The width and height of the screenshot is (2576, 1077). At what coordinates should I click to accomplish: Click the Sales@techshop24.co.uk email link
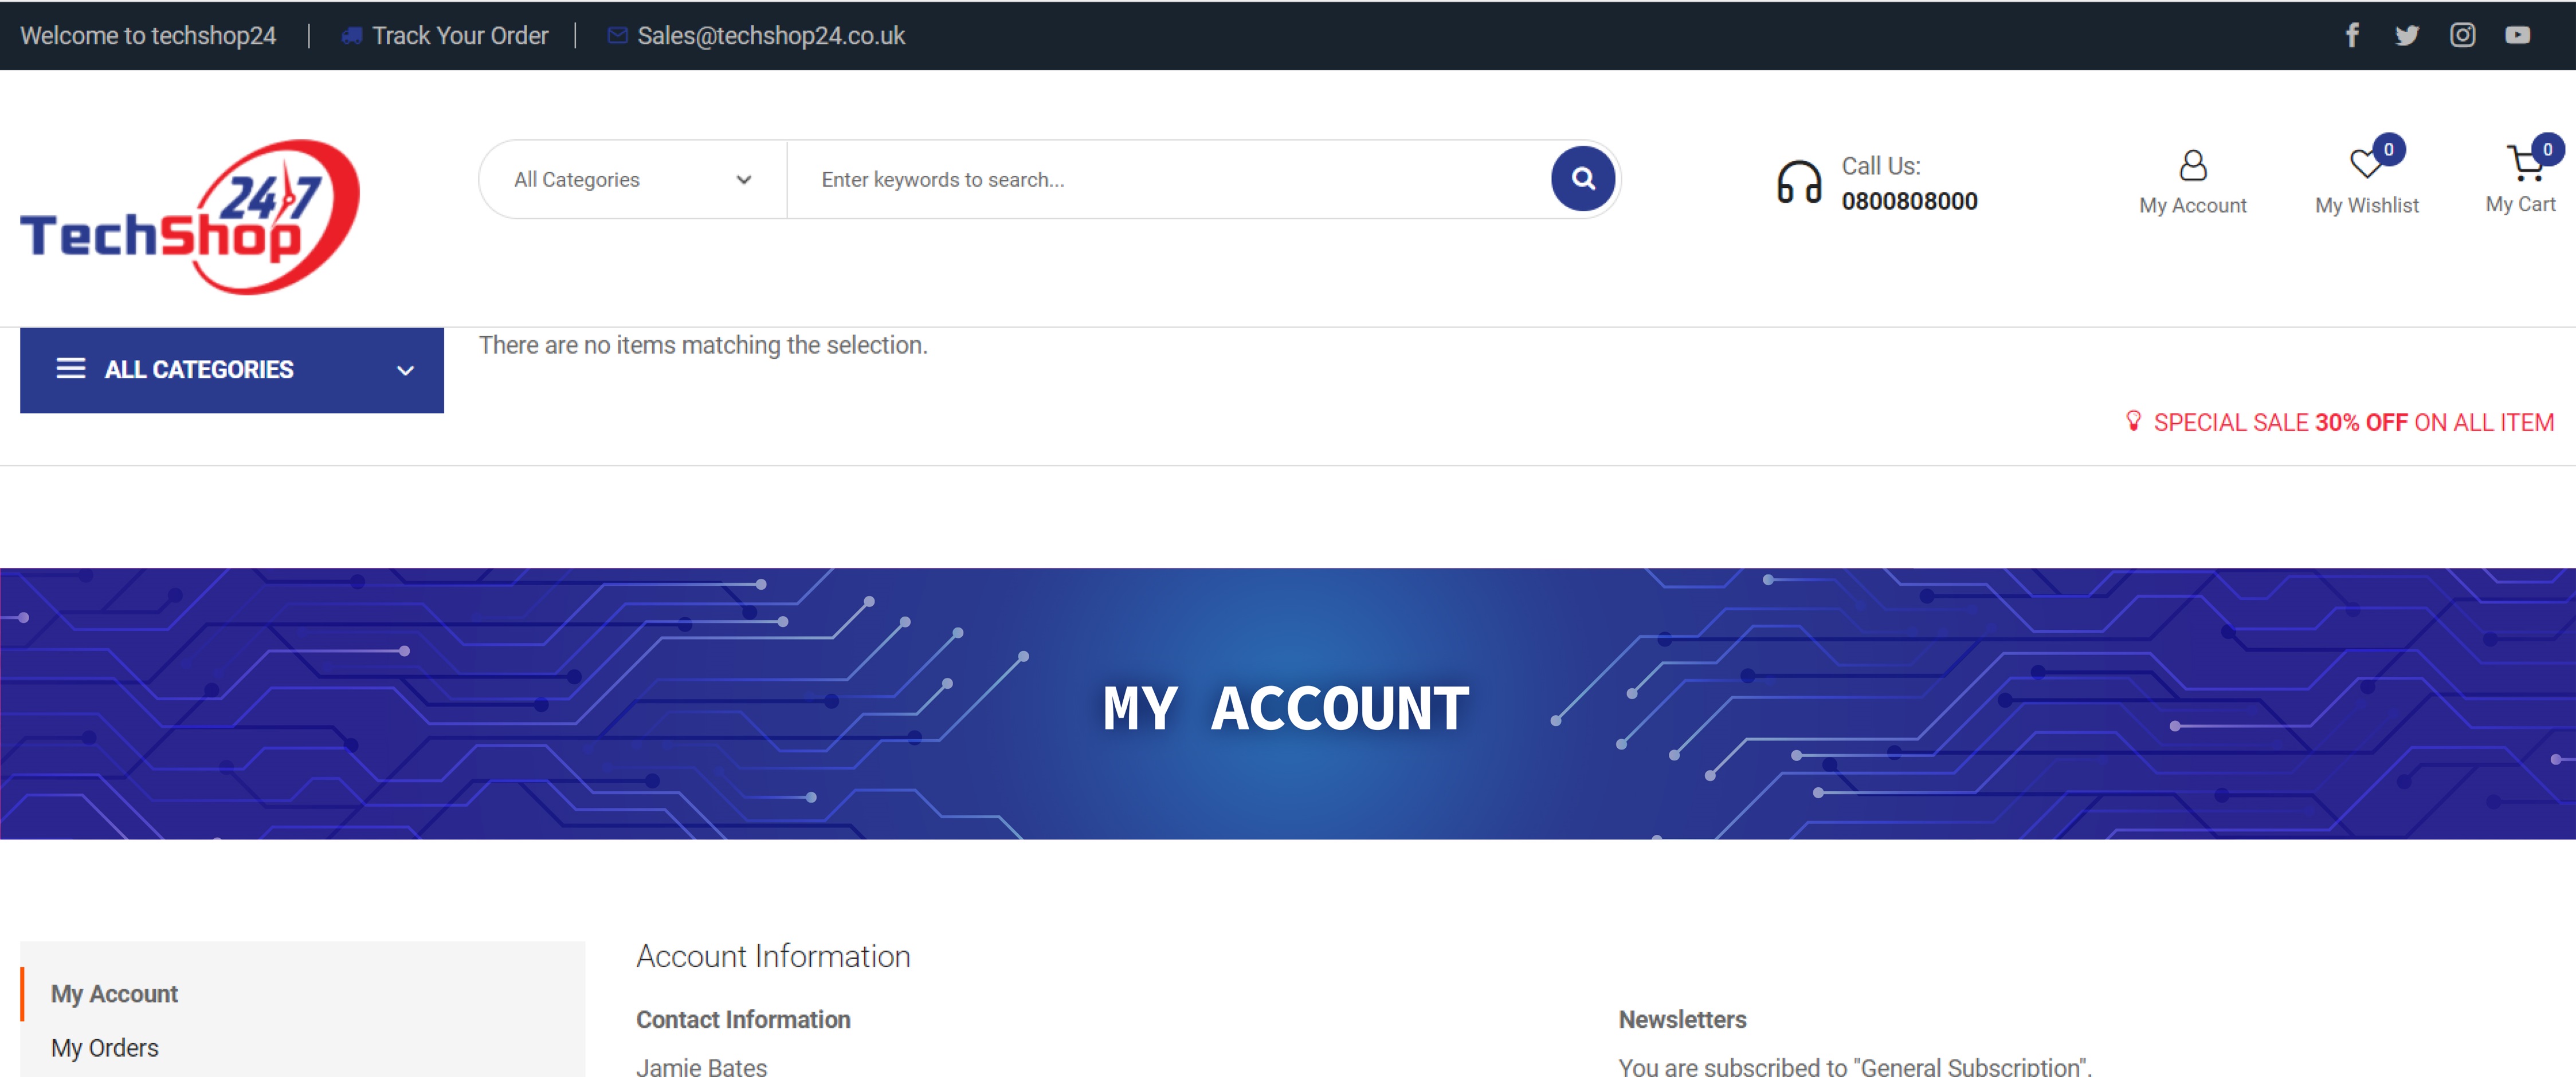pyautogui.click(x=770, y=36)
